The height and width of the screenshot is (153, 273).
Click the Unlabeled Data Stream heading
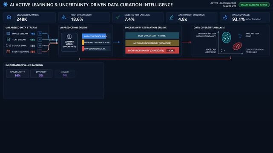tap(21, 28)
